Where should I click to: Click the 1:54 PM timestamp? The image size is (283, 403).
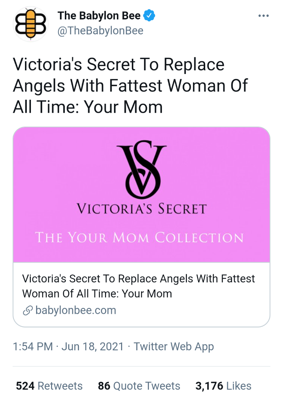coord(33,347)
